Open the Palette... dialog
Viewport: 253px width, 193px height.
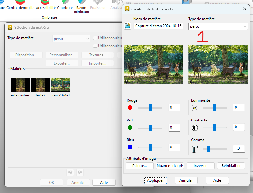pos(140,166)
